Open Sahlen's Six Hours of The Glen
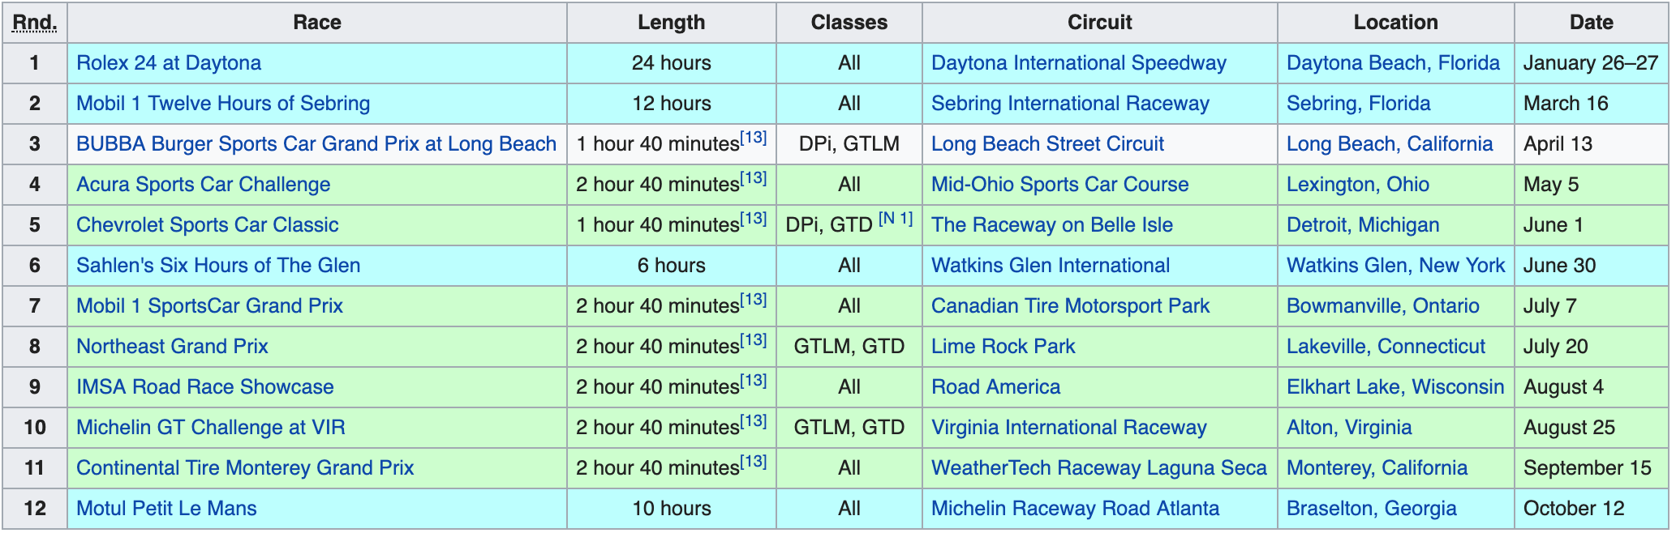 pos(218,266)
